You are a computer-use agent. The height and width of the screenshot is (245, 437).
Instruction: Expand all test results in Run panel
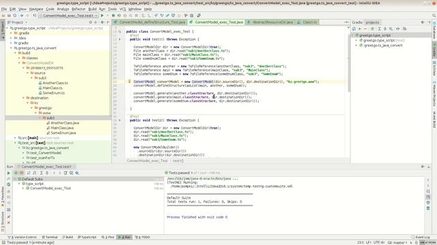pyautogui.click(x=41, y=173)
